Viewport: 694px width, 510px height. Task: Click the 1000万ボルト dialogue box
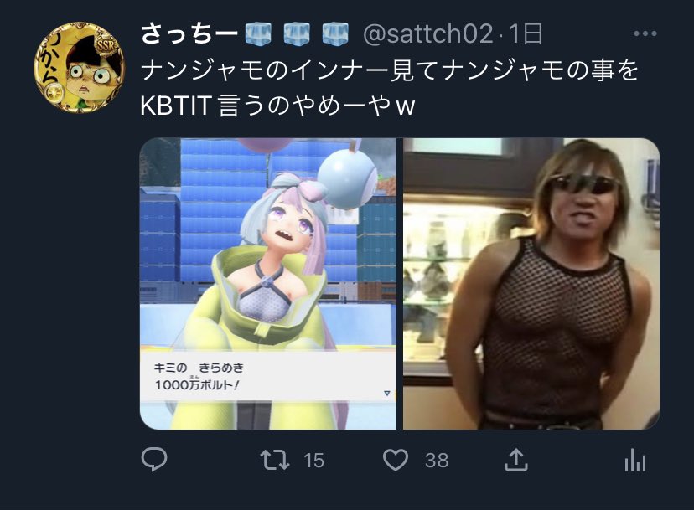click(268, 376)
